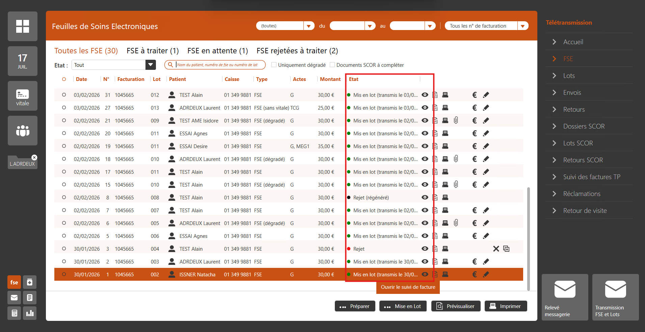The image size is (645, 332).
Task: Open Retour de visite menu link
Action: (585, 211)
